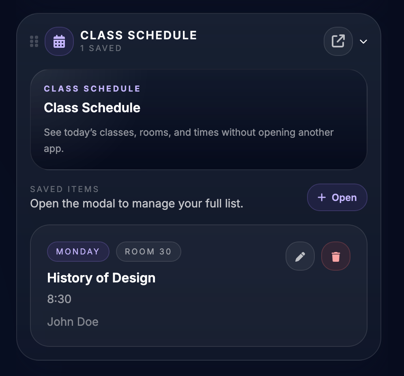This screenshot has width=404, height=376.
Task: Click the trash icon for History of Design
Action: click(336, 256)
